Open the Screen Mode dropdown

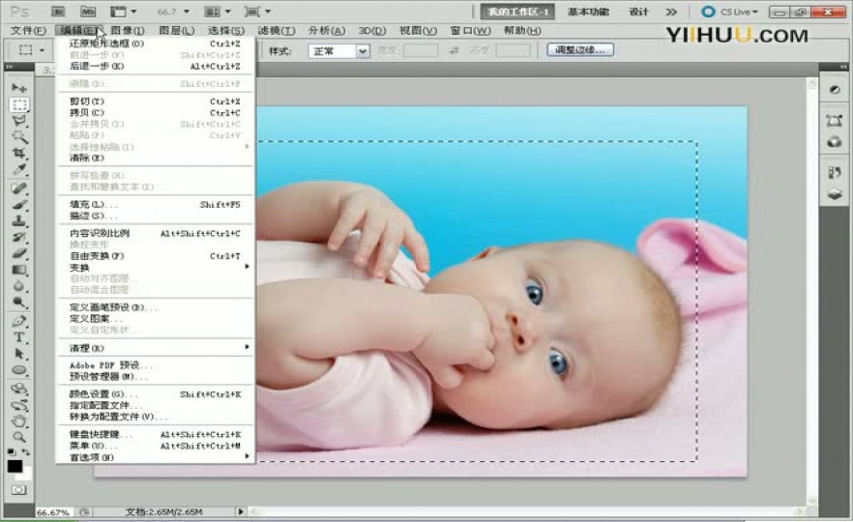(x=258, y=12)
